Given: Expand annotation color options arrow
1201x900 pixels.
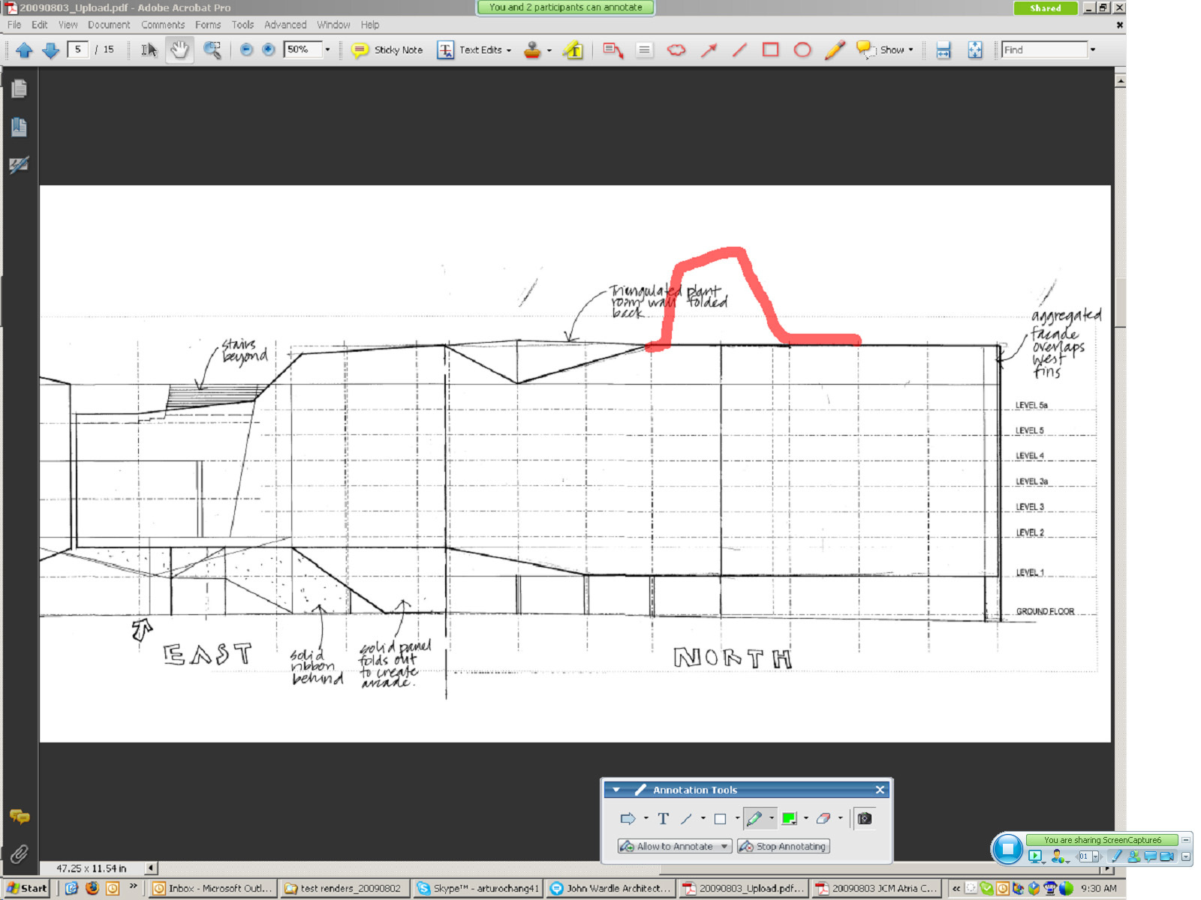Looking at the screenshot, I should click(805, 819).
